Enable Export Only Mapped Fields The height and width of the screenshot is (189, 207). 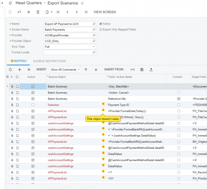coord(101,29)
